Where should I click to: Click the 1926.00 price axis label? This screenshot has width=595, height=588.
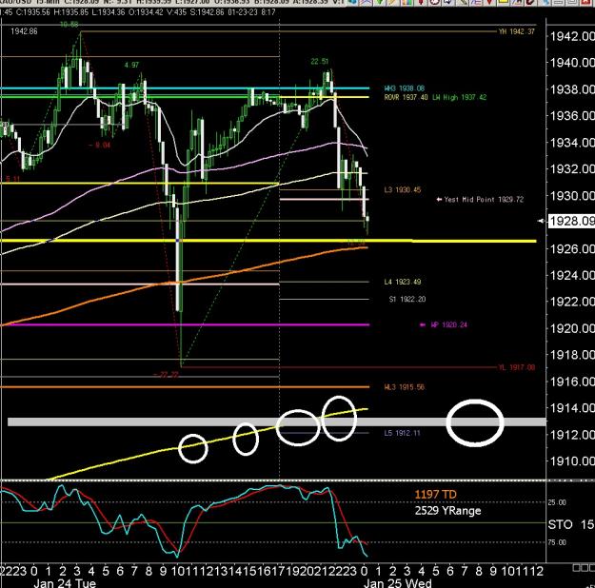pos(572,249)
